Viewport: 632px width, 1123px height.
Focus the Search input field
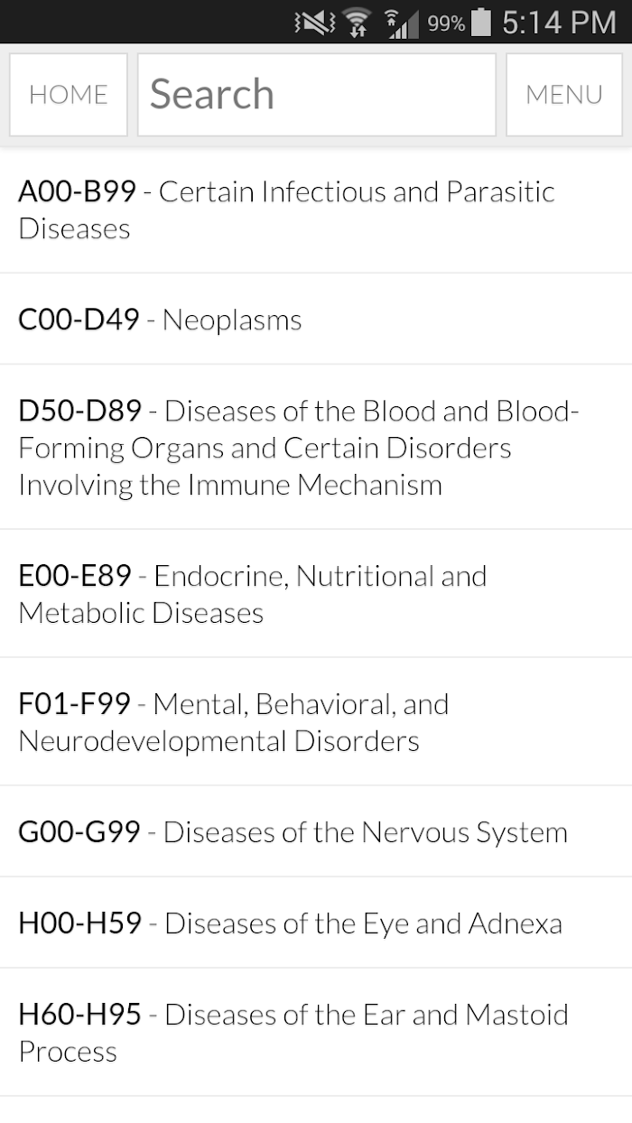(x=316, y=95)
